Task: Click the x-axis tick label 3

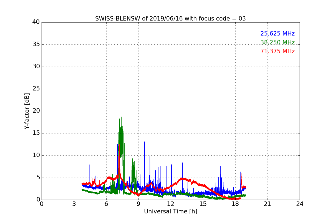Action: point(74,204)
